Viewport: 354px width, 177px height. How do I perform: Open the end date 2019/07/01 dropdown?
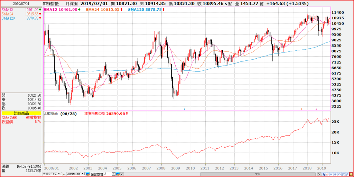(x=83, y=174)
